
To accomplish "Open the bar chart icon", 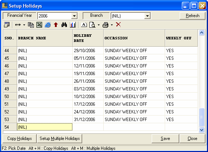I will (x=73, y=25).
